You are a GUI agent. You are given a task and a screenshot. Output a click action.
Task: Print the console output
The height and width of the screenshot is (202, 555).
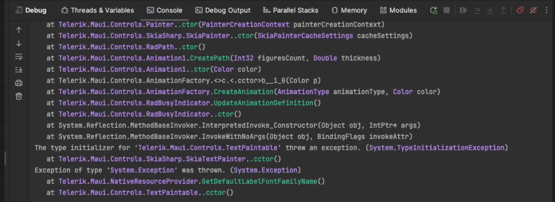(19, 83)
